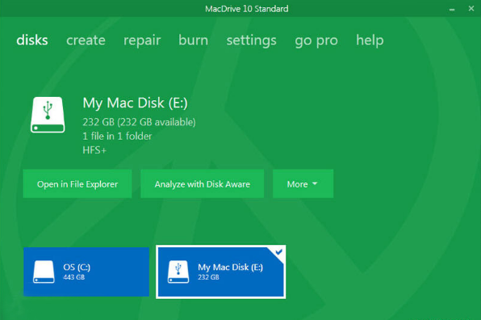Click the hard drive icon on OS (C:) tile
The height and width of the screenshot is (320, 481).
point(44,272)
